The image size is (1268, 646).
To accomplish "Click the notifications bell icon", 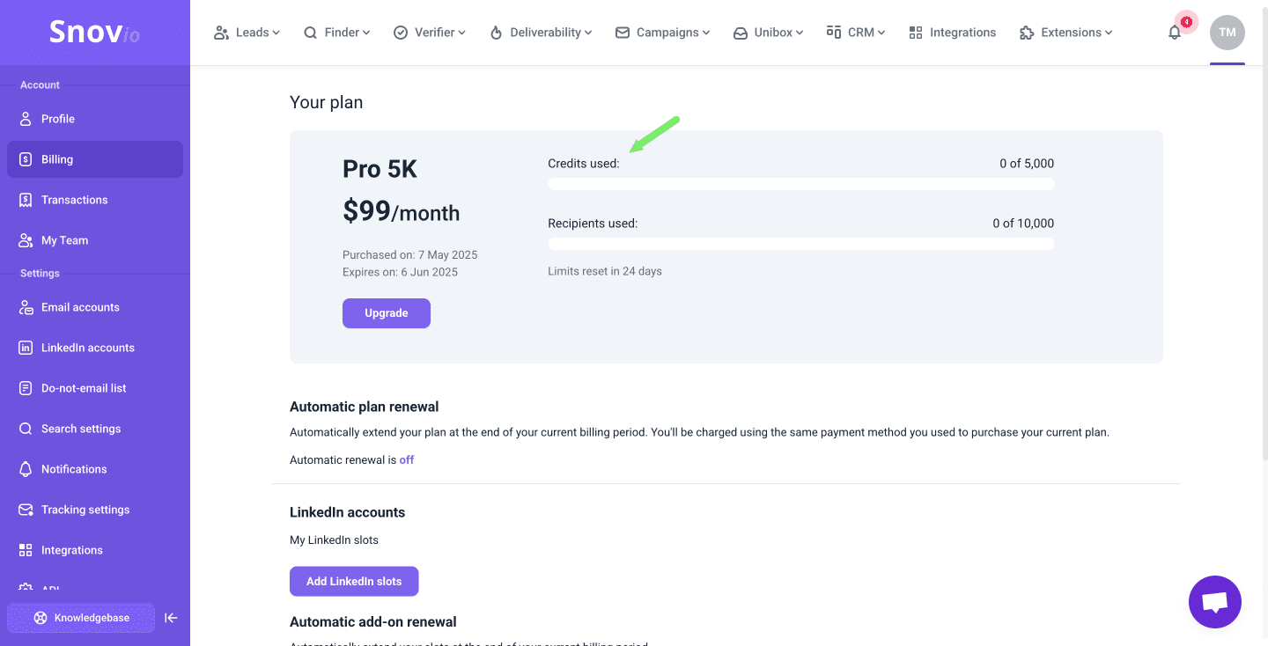I will [1175, 33].
